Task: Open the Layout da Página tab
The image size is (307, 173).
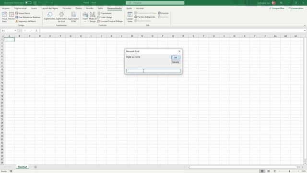Action: click(x=50, y=8)
